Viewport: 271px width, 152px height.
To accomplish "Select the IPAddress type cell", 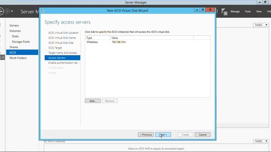I will 92,42.
